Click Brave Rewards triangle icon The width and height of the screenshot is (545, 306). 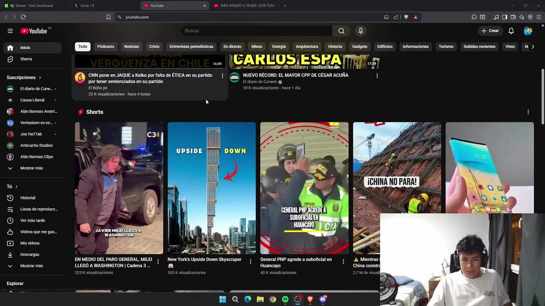tap(416, 17)
